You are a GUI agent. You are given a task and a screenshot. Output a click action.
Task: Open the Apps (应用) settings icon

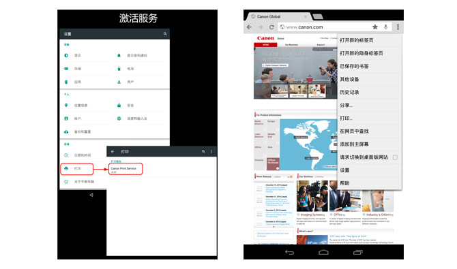(66, 82)
